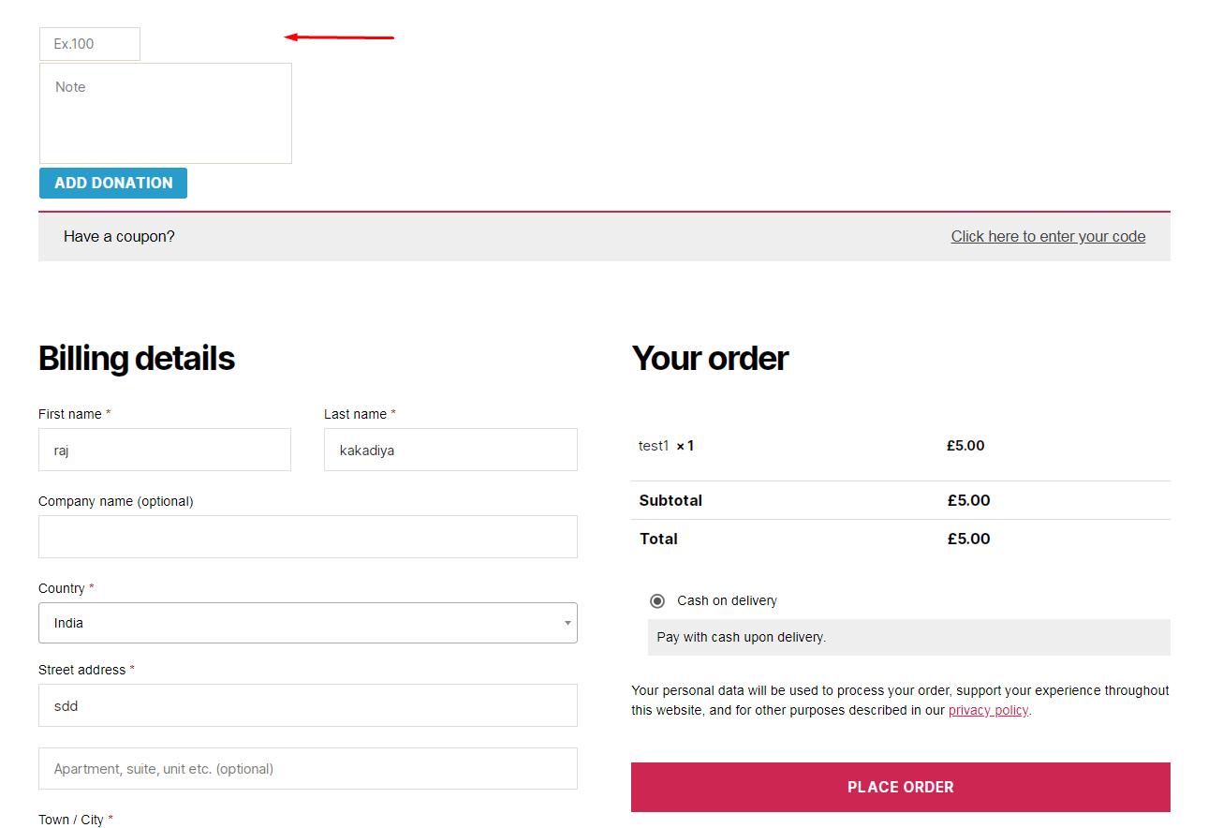Open the Country dropdown showing India

pyautogui.click(x=307, y=623)
